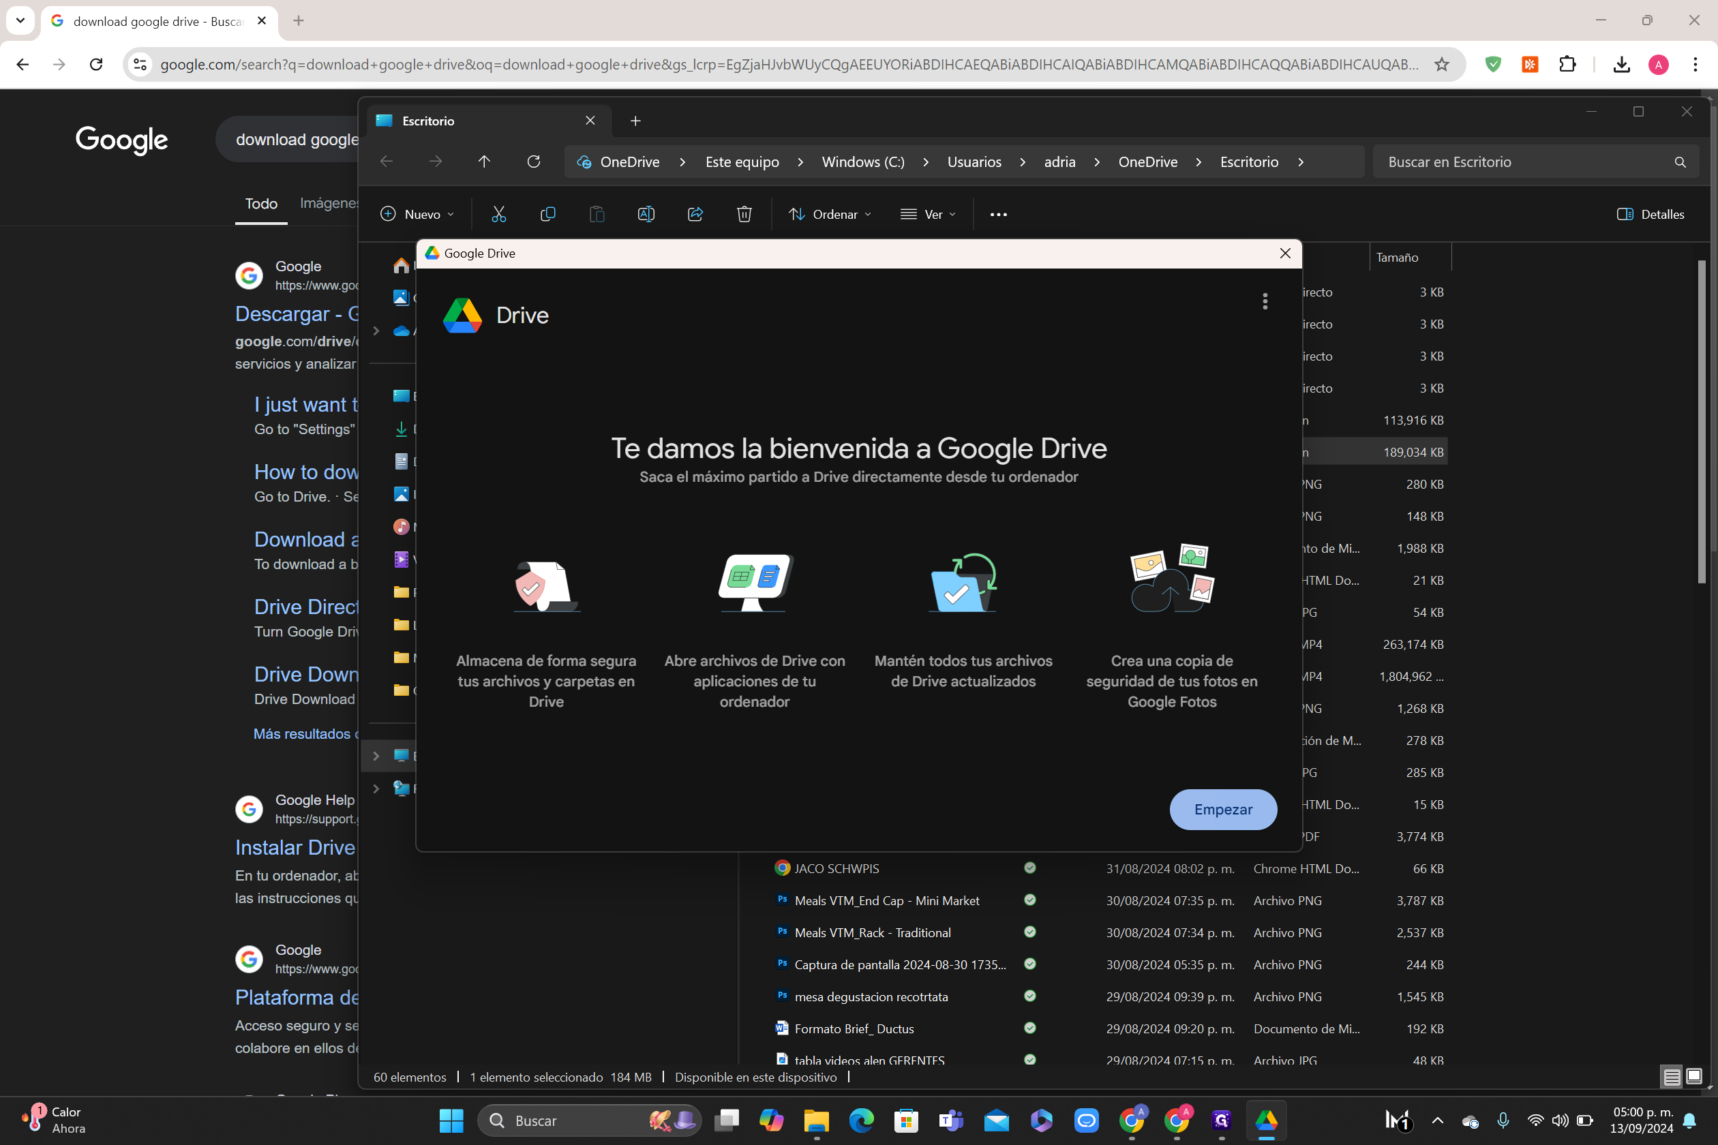
Task: Open the more options ellipsis in File Explorer toolbar
Action: tap(998, 214)
